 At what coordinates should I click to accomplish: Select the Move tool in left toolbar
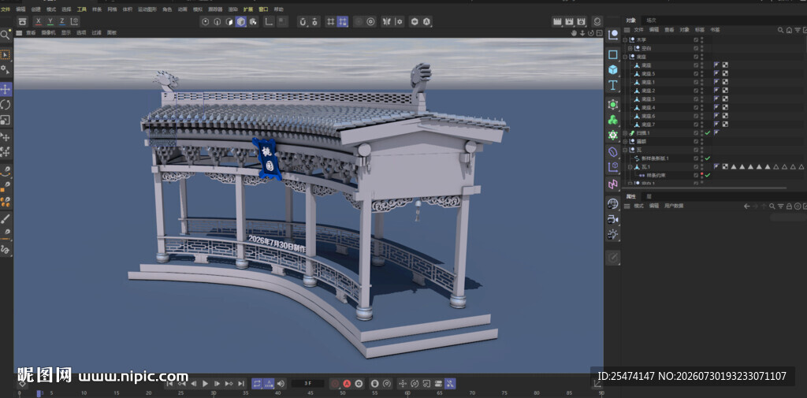tap(6, 88)
